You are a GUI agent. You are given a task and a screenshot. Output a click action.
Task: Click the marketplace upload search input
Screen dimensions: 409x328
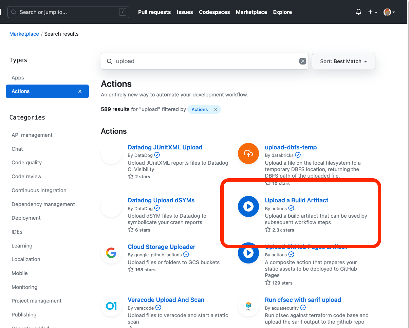point(205,61)
